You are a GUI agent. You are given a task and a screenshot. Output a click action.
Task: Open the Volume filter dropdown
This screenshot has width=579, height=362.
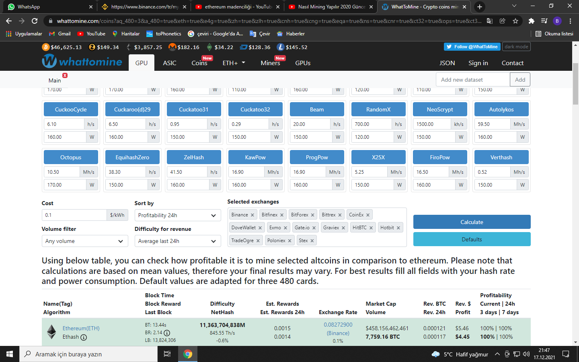(85, 241)
